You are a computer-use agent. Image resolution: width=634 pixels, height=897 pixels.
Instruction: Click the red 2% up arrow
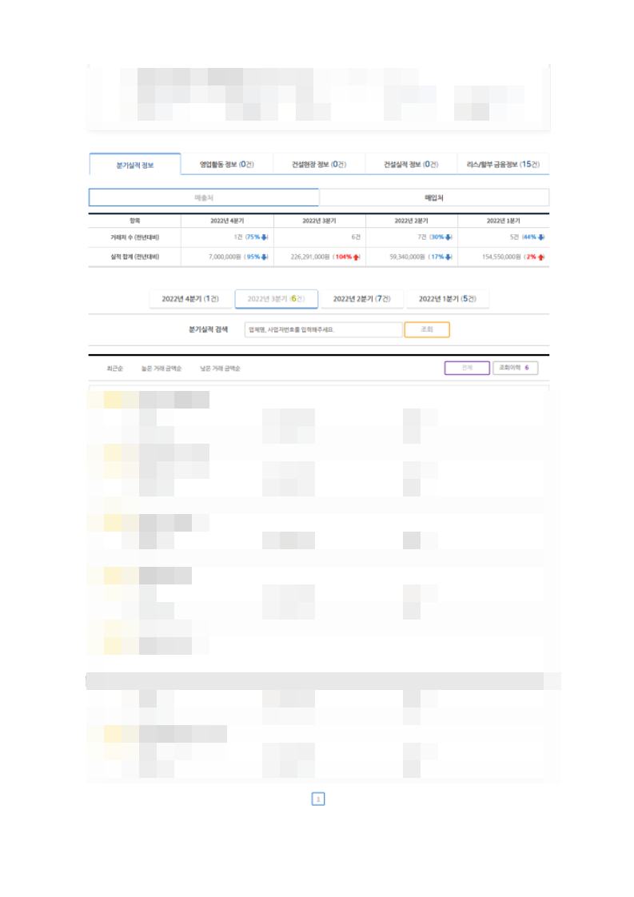coord(541,257)
